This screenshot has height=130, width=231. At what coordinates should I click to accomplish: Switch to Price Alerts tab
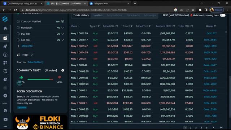click(133, 15)
